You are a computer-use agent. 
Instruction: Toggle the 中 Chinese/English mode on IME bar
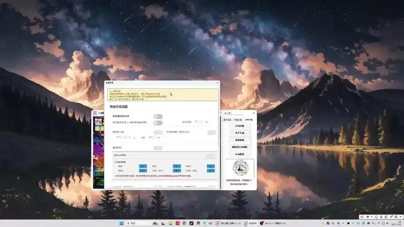pyautogui.click(x=368, y=217)
